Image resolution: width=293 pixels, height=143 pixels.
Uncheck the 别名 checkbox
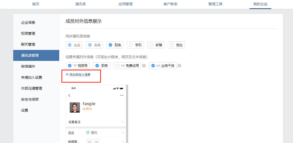tap(111, 45)
